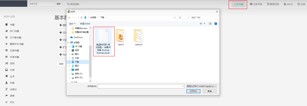Open the 评分 outlined star icon
The width and height of the screenshot is (307, 106).
tap(7, 102)
